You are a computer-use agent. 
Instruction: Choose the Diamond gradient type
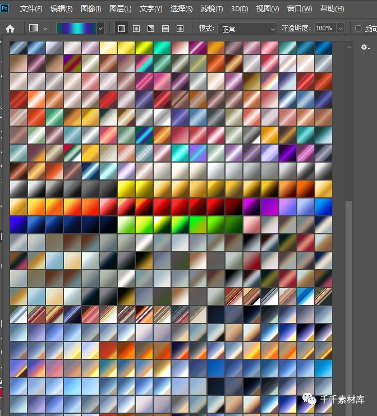click(180, 29)
